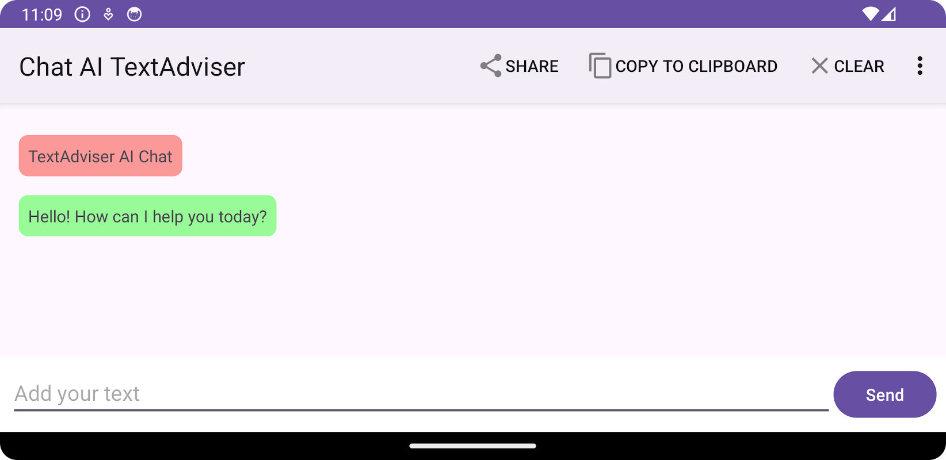946x460 pixels.
Task: Tap the info icon in status bar
Action: pyautogui.click(x=82, y=14)
